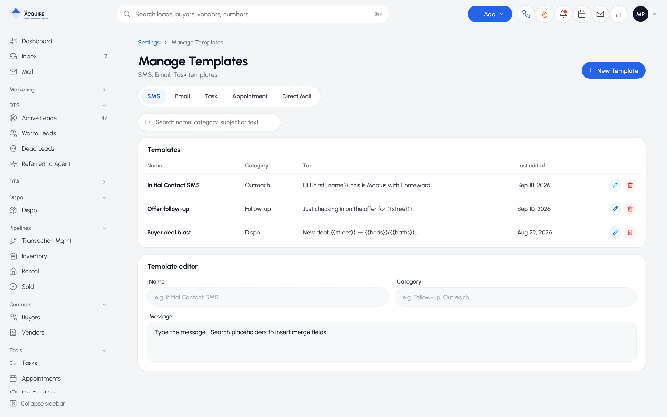The image size is (667, 417).
Task: Click the template Category input field
Action: (x=515, y=297)
